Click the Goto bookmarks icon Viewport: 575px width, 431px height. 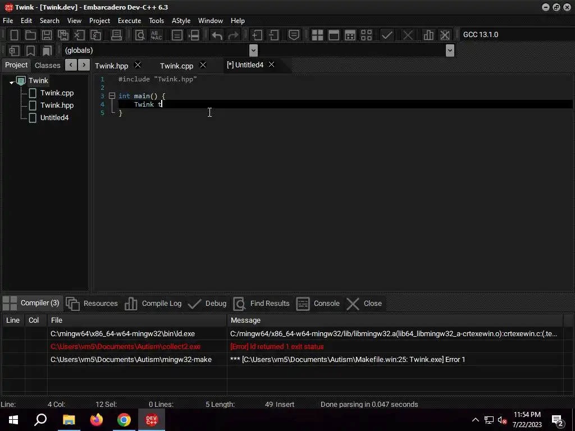[x=47, y=51]
